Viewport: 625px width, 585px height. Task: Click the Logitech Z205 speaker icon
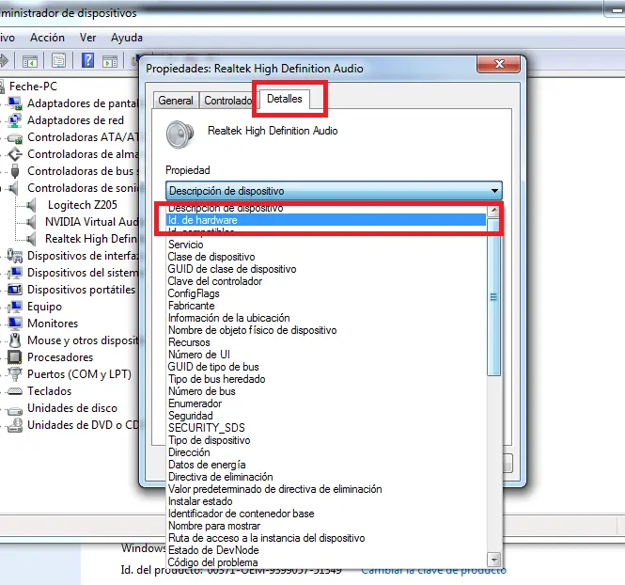31,205
